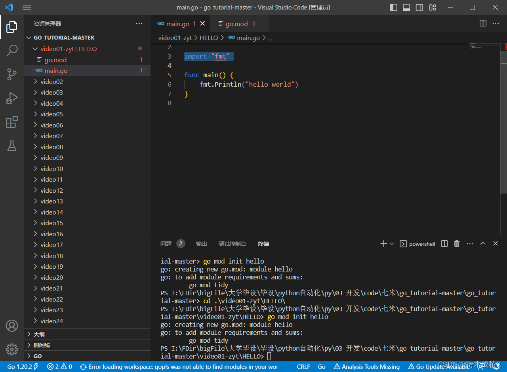This screenshot has width=507, height=372.
Task: Kill terminal with trash icon
Action: point(457,244)
